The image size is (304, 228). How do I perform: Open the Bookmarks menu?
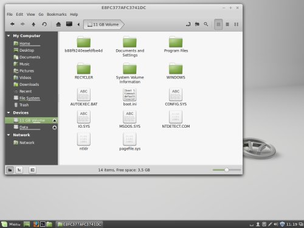pyautogui.click(x=57, y=15)
